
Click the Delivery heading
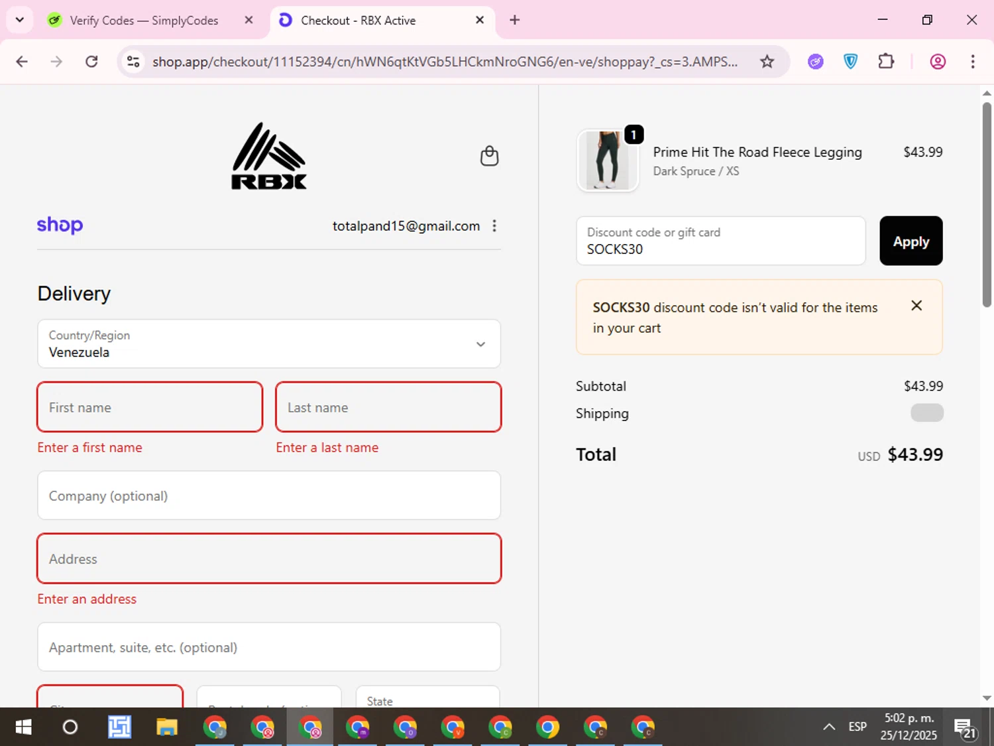click(74, 294)
